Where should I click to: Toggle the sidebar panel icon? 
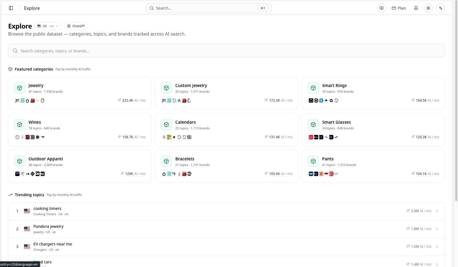(x=11, y=8)
